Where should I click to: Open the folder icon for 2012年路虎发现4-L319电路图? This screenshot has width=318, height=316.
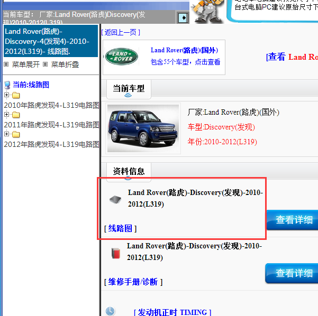[x=16, y=134]
